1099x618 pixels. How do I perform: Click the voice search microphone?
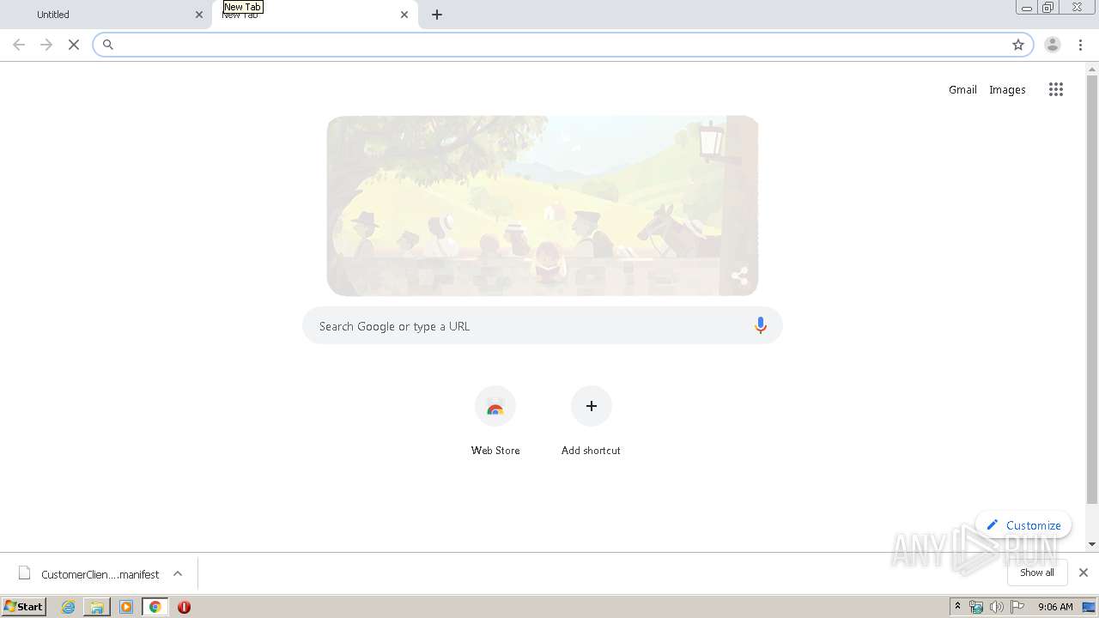point(760,325)
